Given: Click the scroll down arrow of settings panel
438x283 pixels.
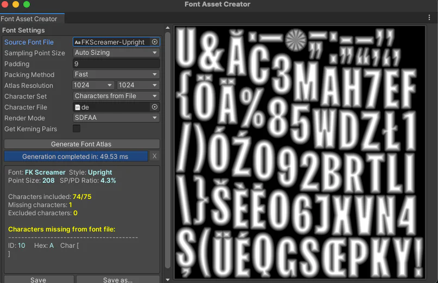Looking at the screenshot, I should [168, 279].
